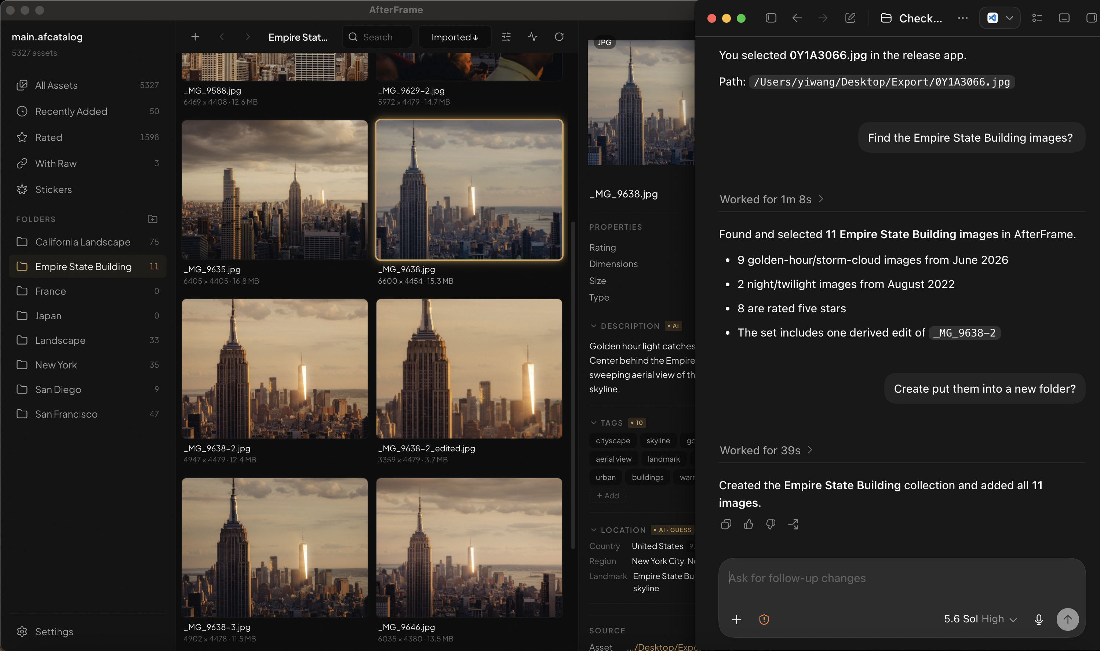This screenshot has width=1100, height=651.
Task: Open the New York folder
Action: coord(88,364)
